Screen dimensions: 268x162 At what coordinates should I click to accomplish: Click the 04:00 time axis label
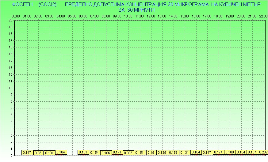[61, 17]
